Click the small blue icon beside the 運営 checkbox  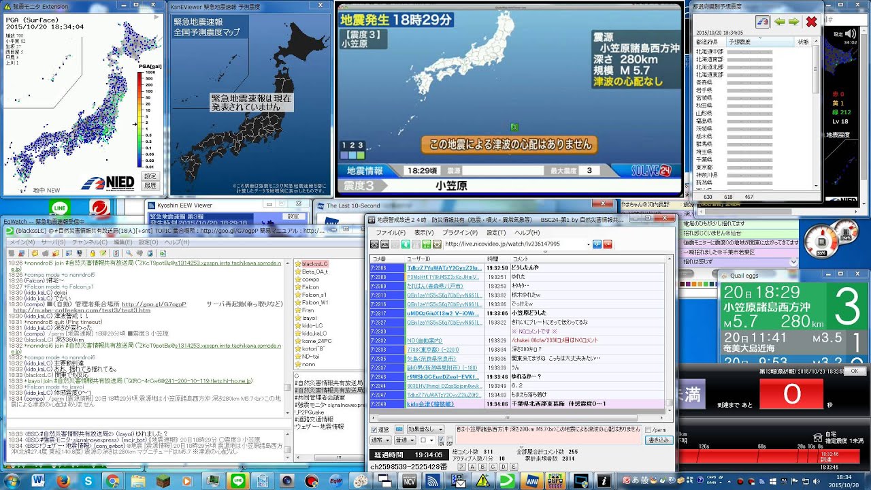click(x=400, y=430)
